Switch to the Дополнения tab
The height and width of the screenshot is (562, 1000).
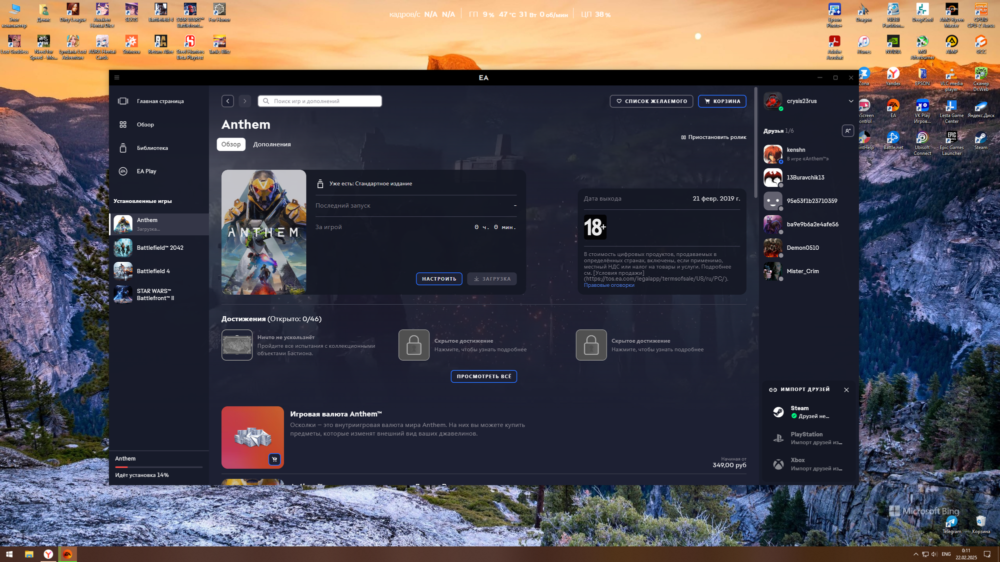(x=271, y=144)
